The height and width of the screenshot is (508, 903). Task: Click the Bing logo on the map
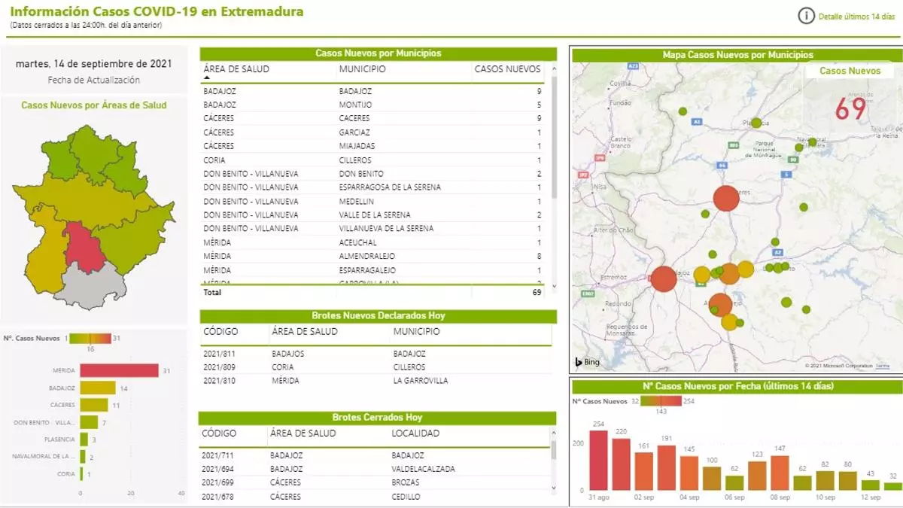[x=588, y=362]
